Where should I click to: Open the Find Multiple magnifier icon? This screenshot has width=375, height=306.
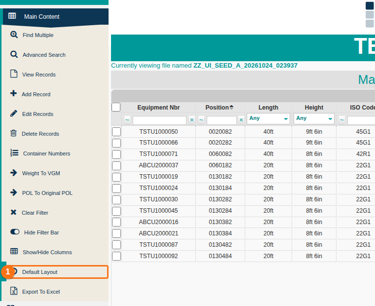(x=14, y=35)
